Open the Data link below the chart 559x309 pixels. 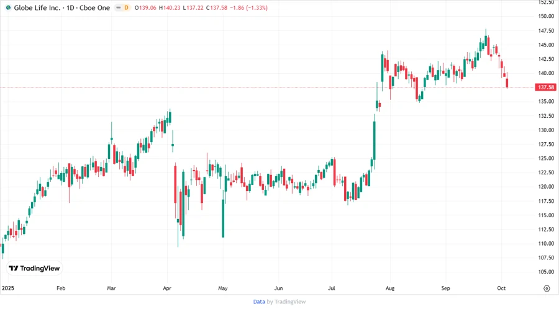[259, 302]
